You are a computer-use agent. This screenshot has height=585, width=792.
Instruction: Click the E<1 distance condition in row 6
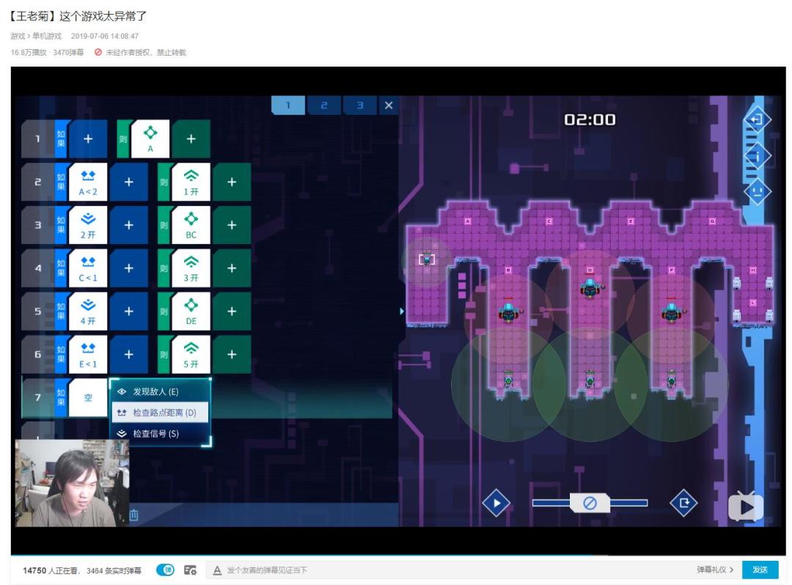click(x=88, y=354)
